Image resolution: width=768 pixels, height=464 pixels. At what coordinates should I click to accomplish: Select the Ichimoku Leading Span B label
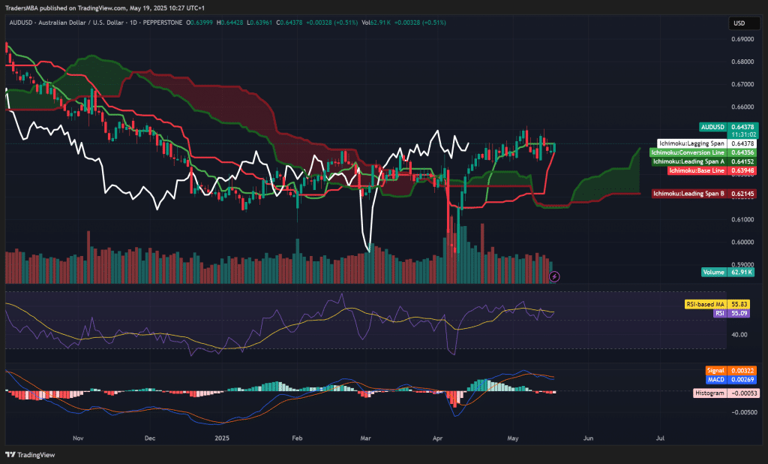(x=688, y=194)
